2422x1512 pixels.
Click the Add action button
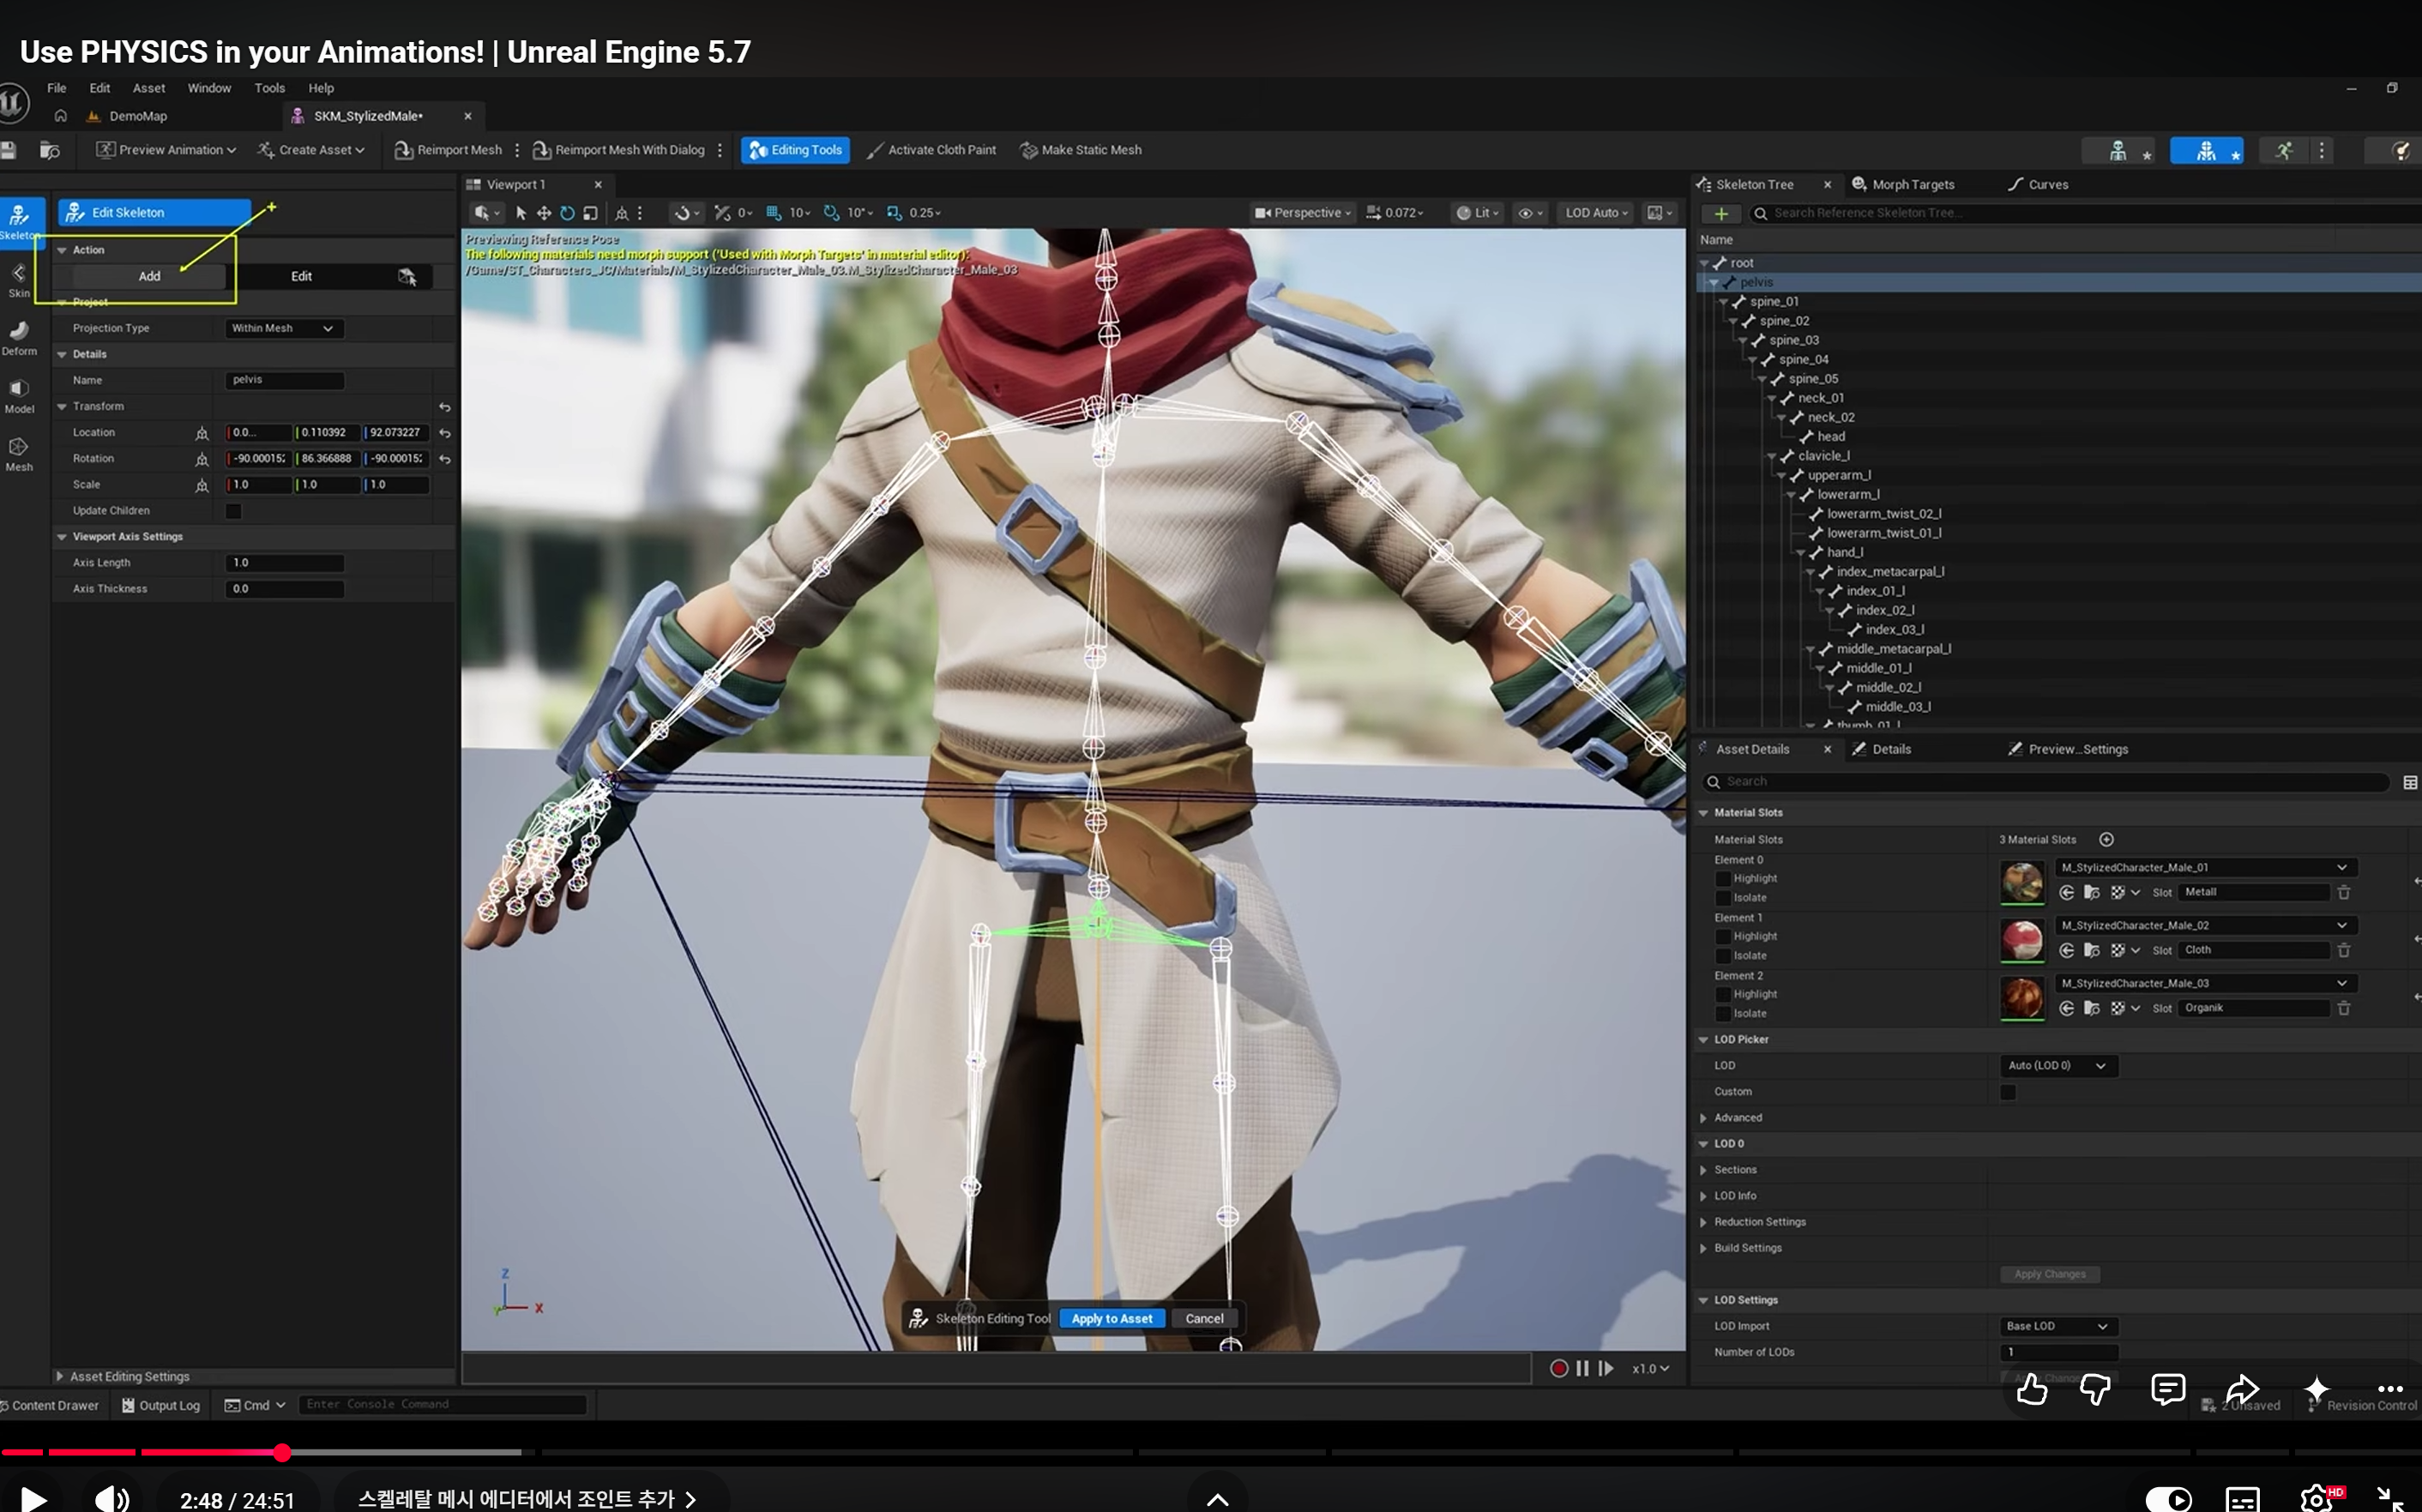149,277
